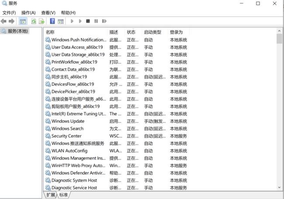The width and height of the screenshot is (284, 199).
Task: Select Windows 推送通知系统服务 service name
Action: [78, 143]
